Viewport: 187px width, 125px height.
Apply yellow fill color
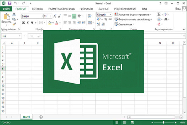(50, 23)
